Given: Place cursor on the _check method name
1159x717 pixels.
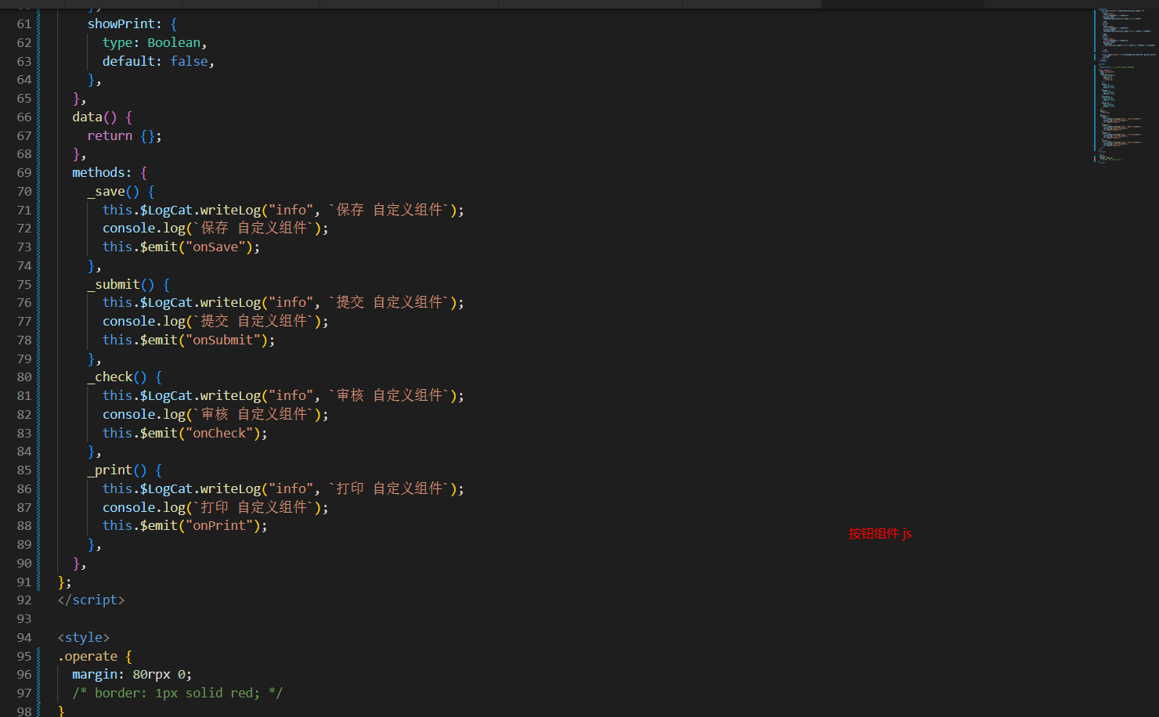Looking at the screenshot, I should (x=110, y=377).
